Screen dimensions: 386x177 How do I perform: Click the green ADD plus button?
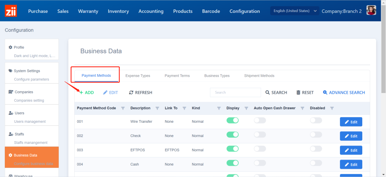coord(87,92)
